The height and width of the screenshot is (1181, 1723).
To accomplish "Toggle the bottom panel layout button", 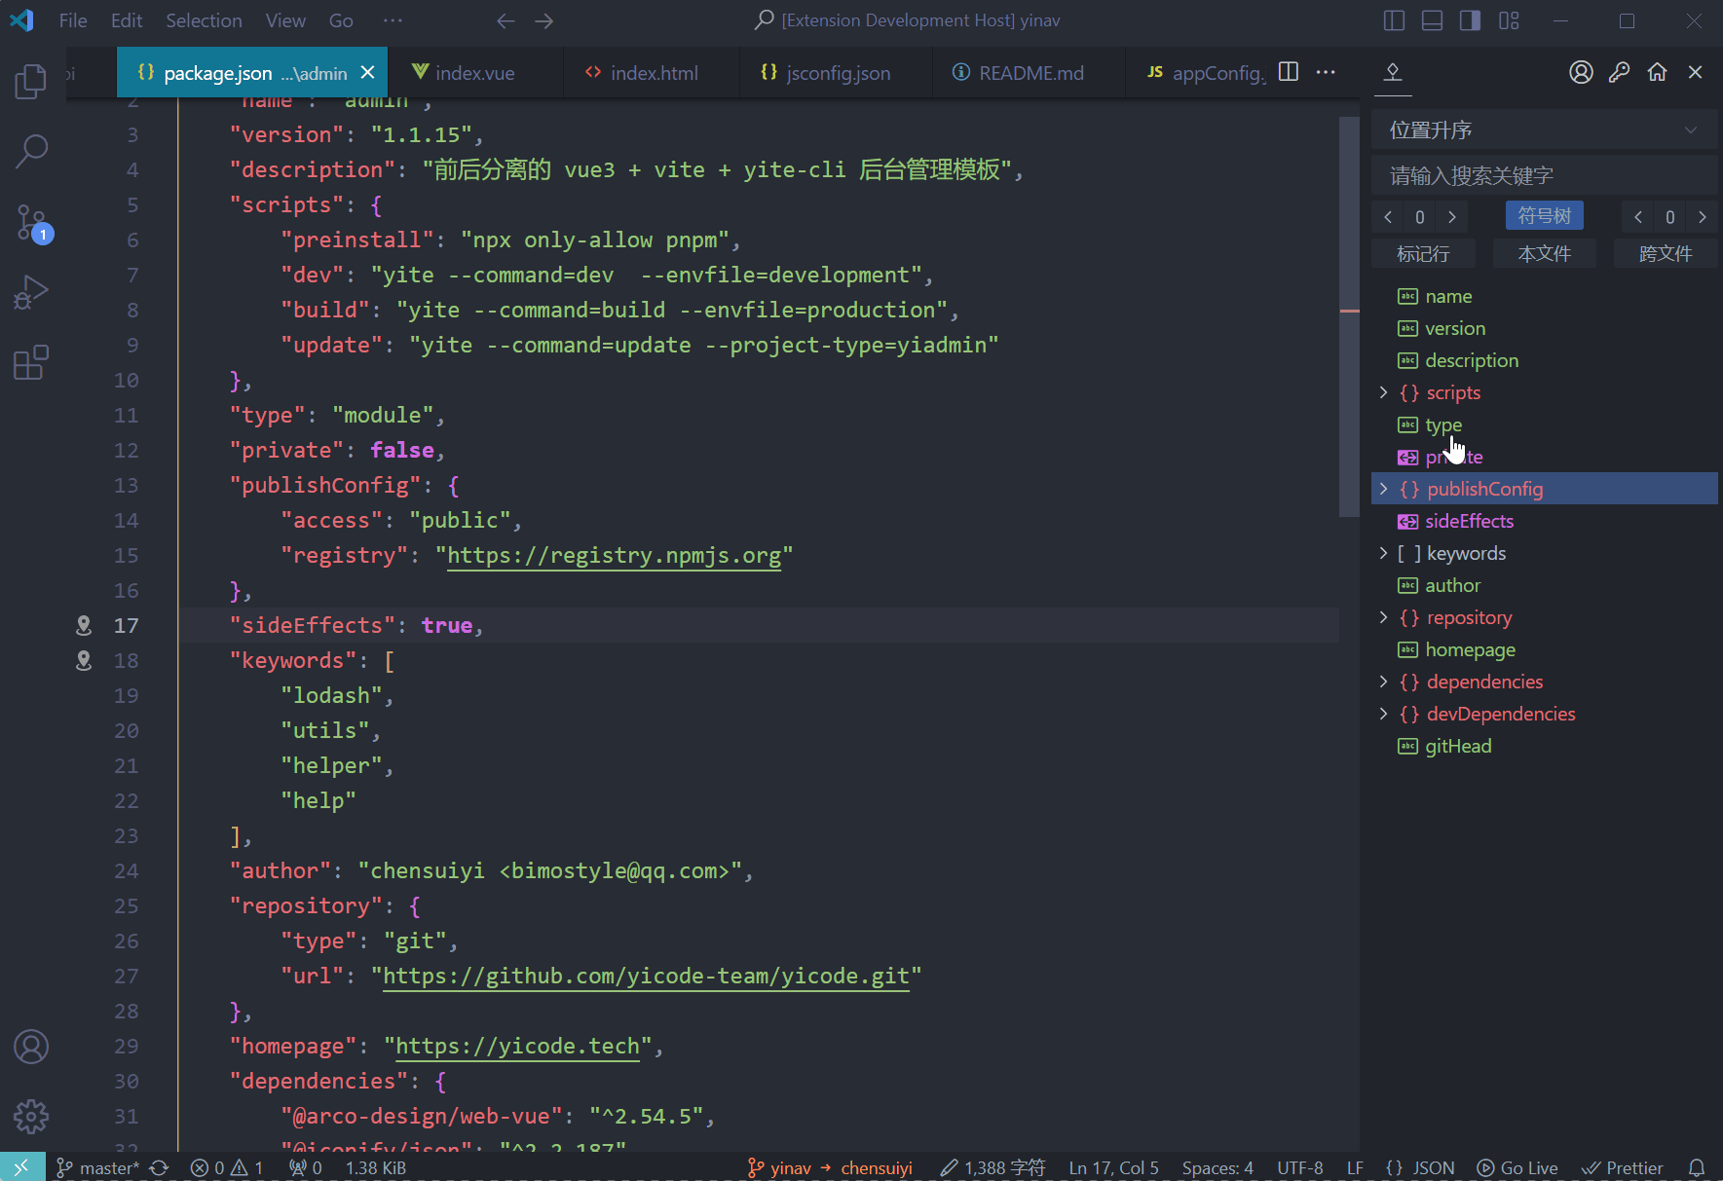I will tap(1432, 20).
